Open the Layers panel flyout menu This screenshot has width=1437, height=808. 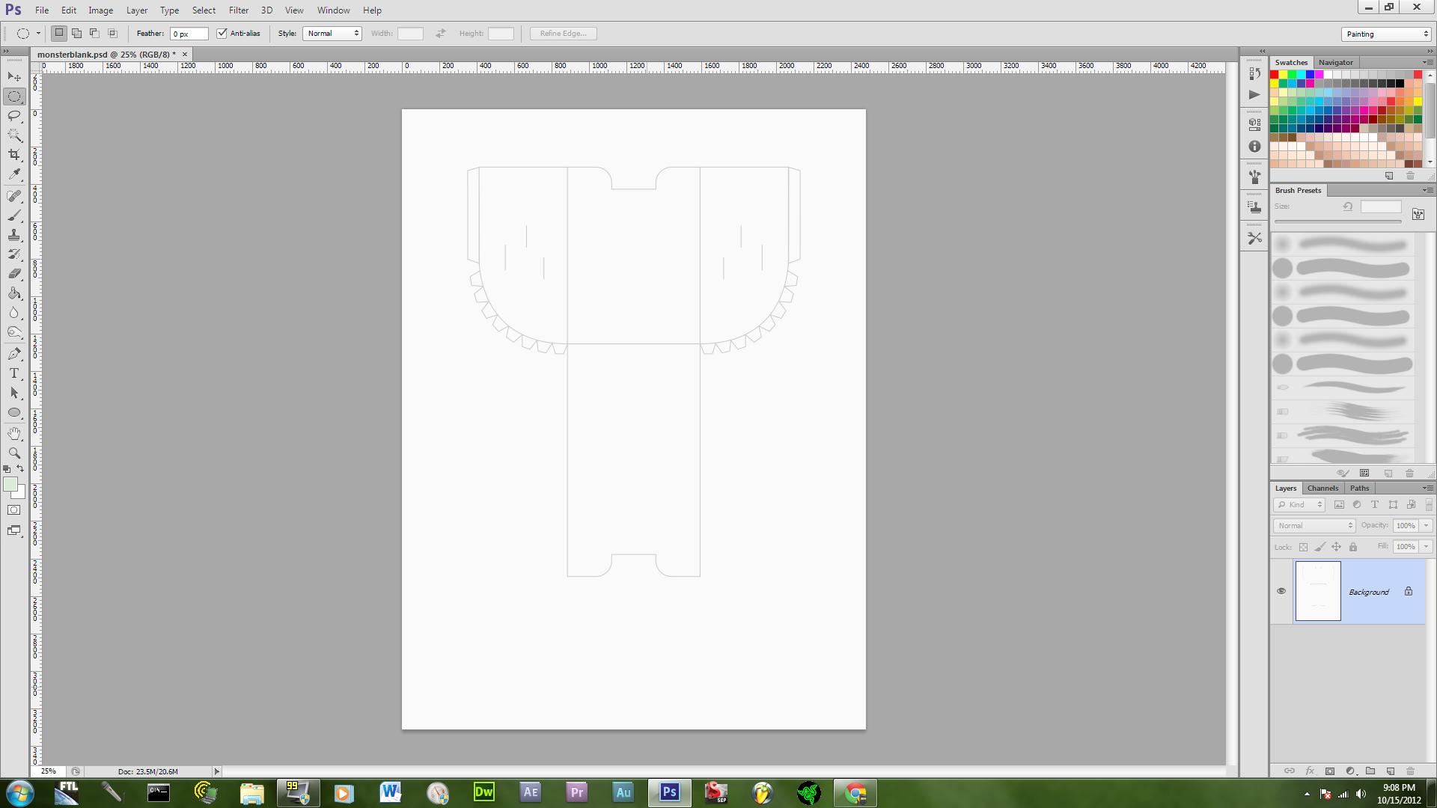1427,488
